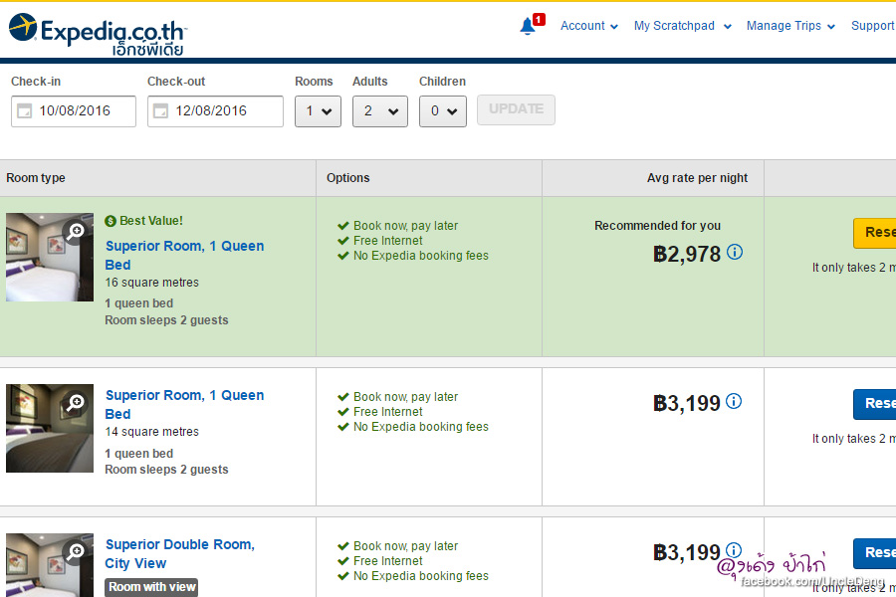Zoom the Best Value room photo
Image resolution: width=896 pixels, height=597 pixels.
click(x=76, y=231)
